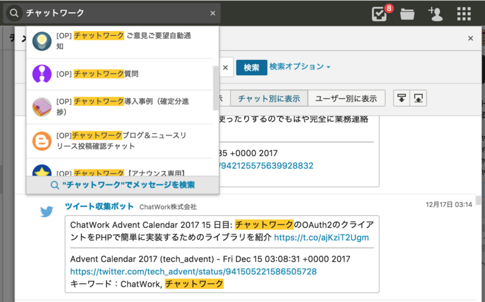This screenshot has width=485, height=302.
Task: Click the magnifier icon in the search bar
Action: pyautogui.click(x=14, y=13)
